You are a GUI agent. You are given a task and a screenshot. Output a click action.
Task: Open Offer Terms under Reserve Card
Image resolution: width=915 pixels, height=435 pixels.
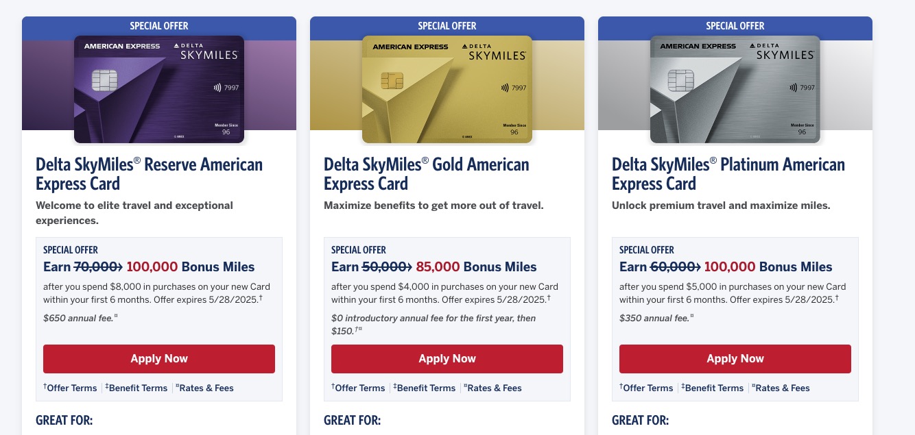pyautogui.click(x=71, y=388)
